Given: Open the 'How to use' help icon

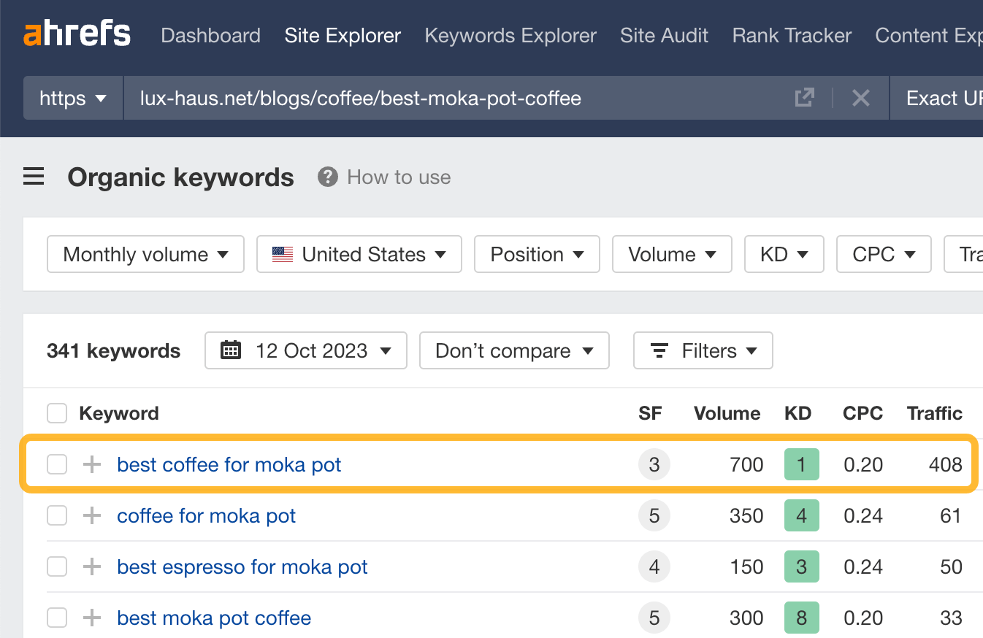Looking at the screenshot, I should point(327,176).
